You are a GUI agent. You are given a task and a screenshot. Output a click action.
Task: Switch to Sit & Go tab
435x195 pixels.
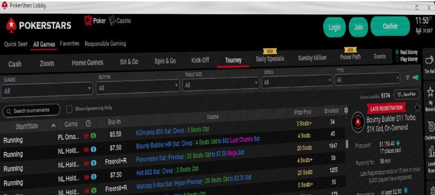click(129, 62)
